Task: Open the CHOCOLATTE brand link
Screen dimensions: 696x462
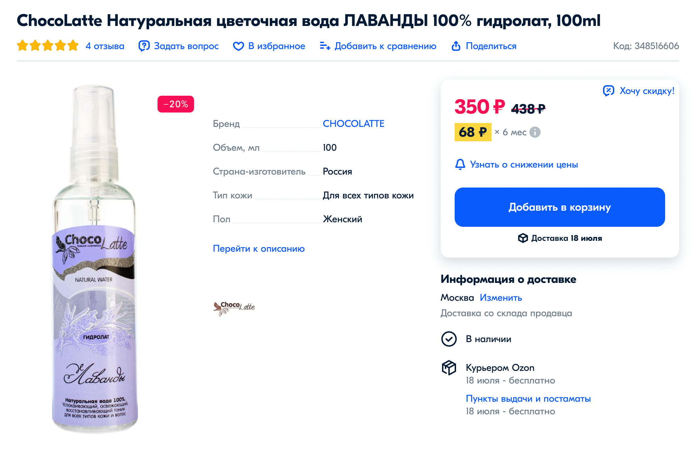Action: coord(354,124)
